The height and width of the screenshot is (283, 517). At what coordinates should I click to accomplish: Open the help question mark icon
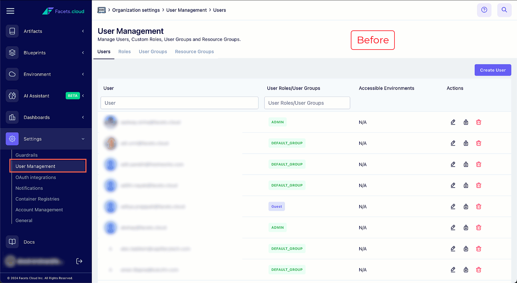click(x=484, y=10)
